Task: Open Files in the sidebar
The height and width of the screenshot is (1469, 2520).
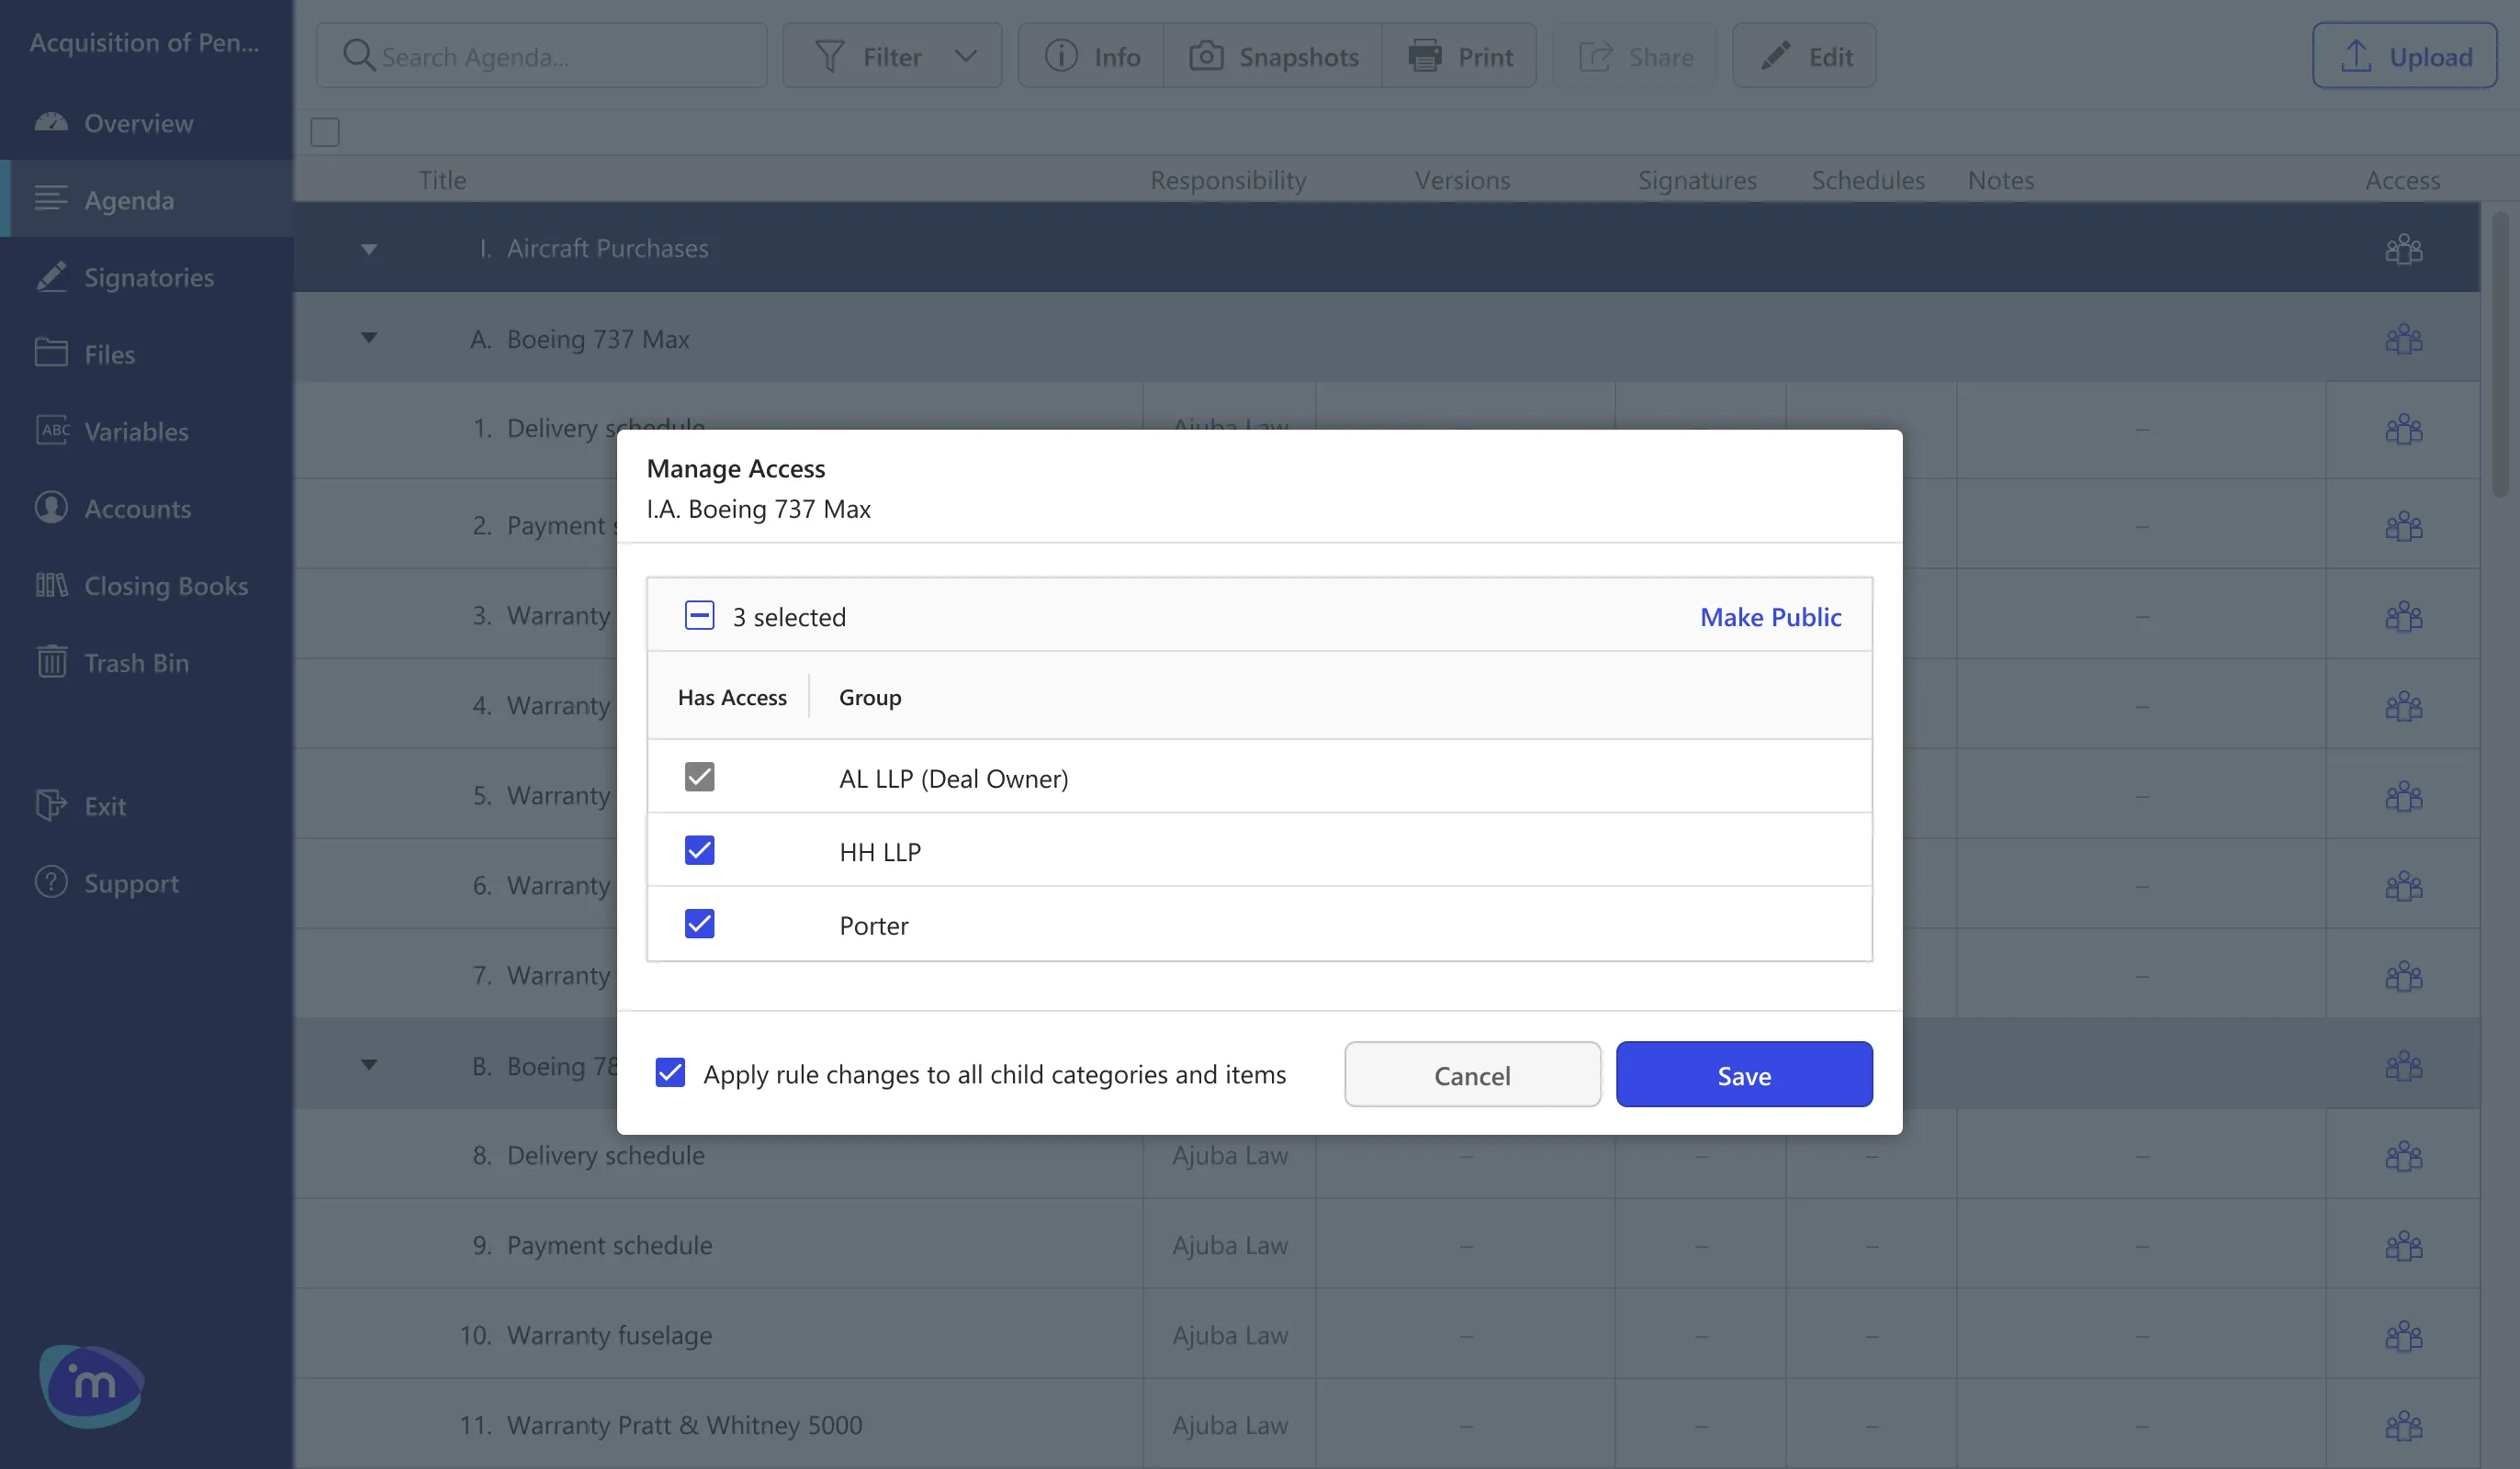Action: tap(146, 354)
